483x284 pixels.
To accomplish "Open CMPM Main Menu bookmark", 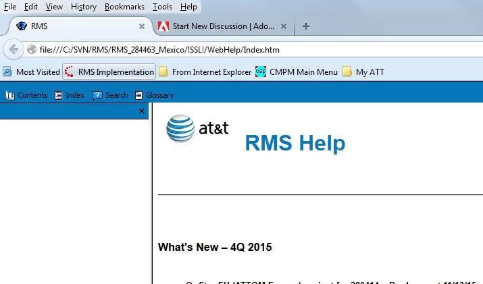I will click(x=297, y=72).
